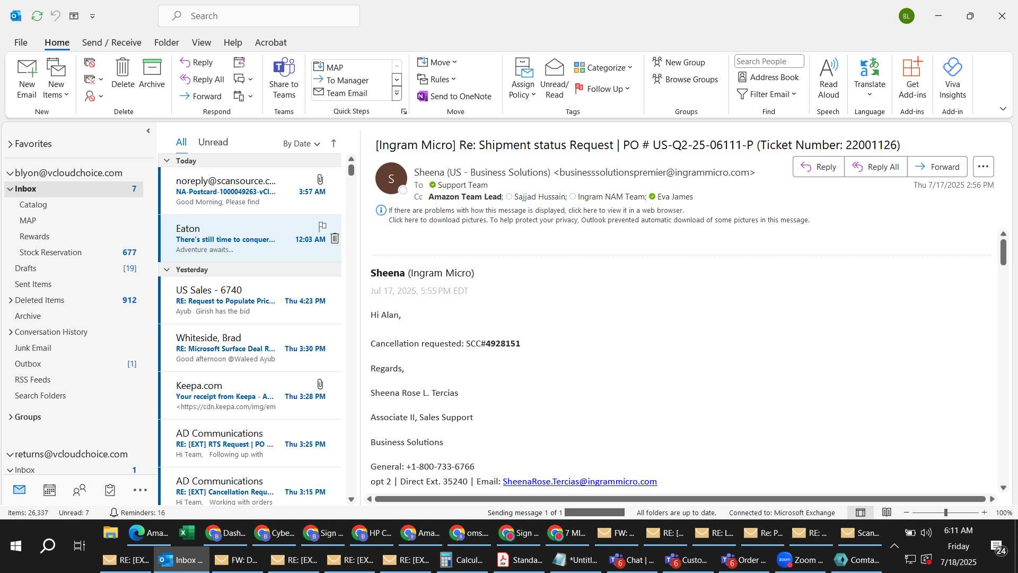Click the Undo icon in quick access toolbar
The image size is (1018, 573).
tap(55, 16)
